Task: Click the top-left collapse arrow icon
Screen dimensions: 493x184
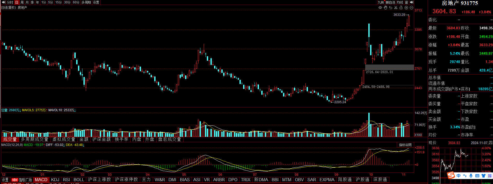Action: pyautogui.click(x=3, y=2)
